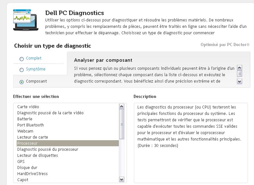Select the Composant radio button
The image size is (254, 185).
21,82
